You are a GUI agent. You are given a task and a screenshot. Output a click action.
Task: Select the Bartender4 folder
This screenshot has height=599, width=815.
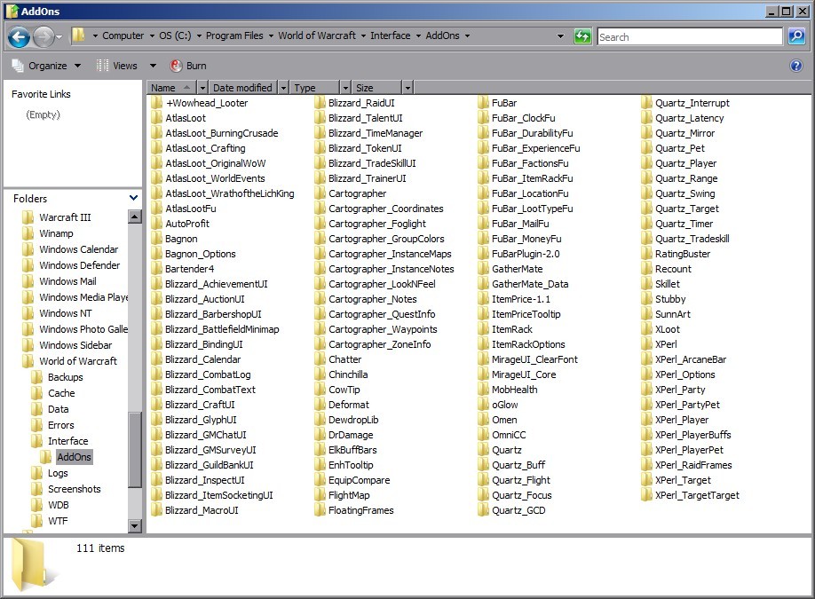183,269
